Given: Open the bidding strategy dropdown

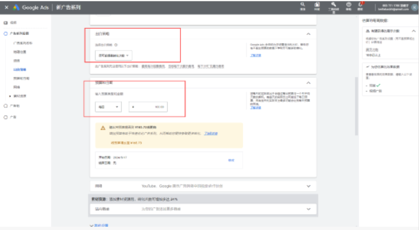Looking at the screenshot, I should coord(113,56).
